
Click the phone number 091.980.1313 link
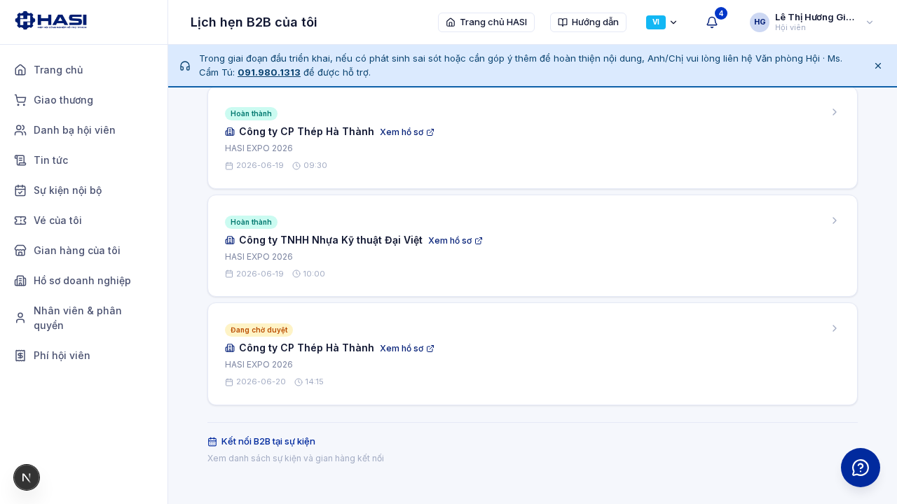(269, 72)
